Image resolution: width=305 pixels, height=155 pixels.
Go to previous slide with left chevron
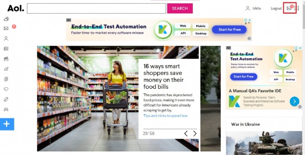[186, 133]
